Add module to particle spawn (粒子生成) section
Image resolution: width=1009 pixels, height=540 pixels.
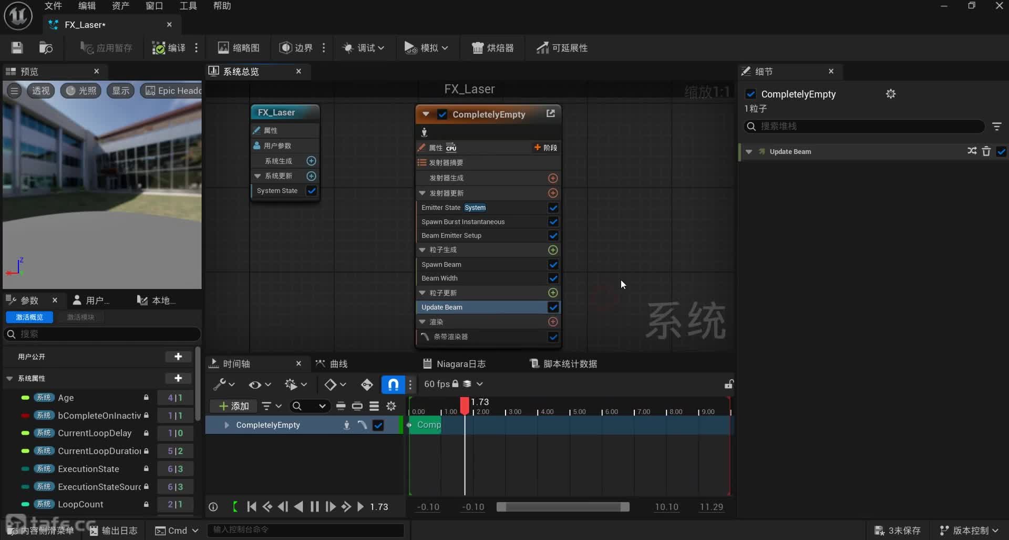(553, 250)
